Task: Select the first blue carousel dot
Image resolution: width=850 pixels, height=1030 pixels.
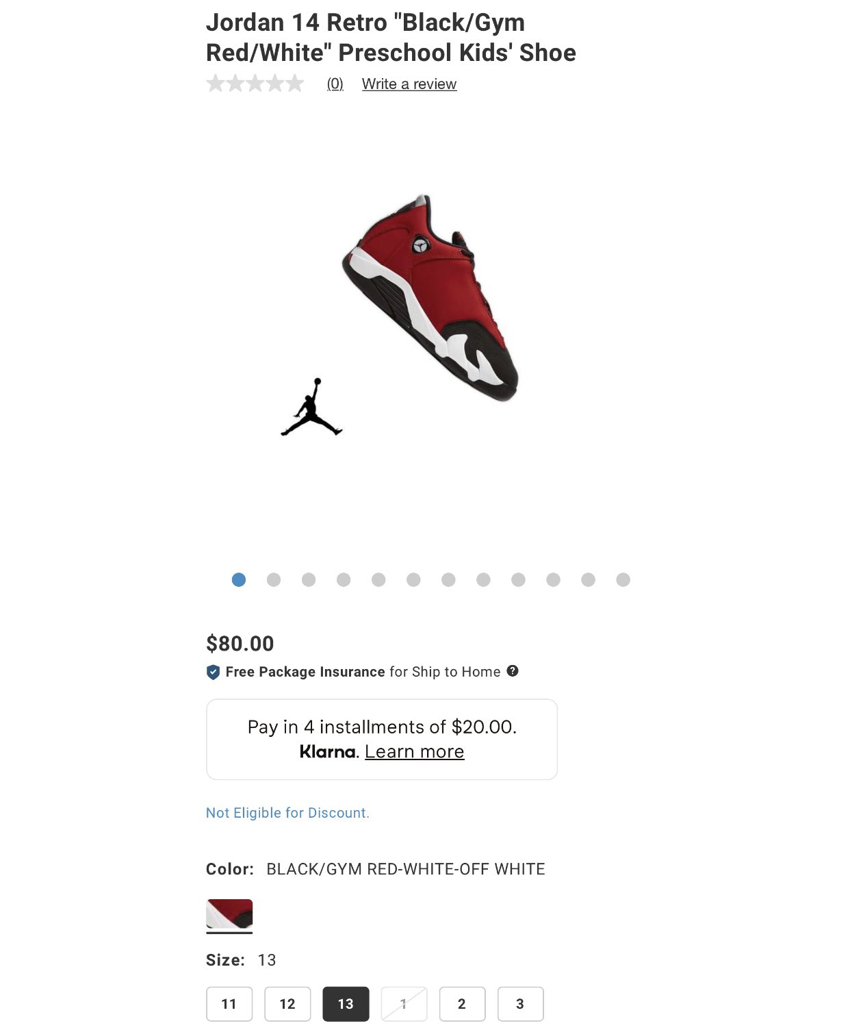Action: (239, 580)
